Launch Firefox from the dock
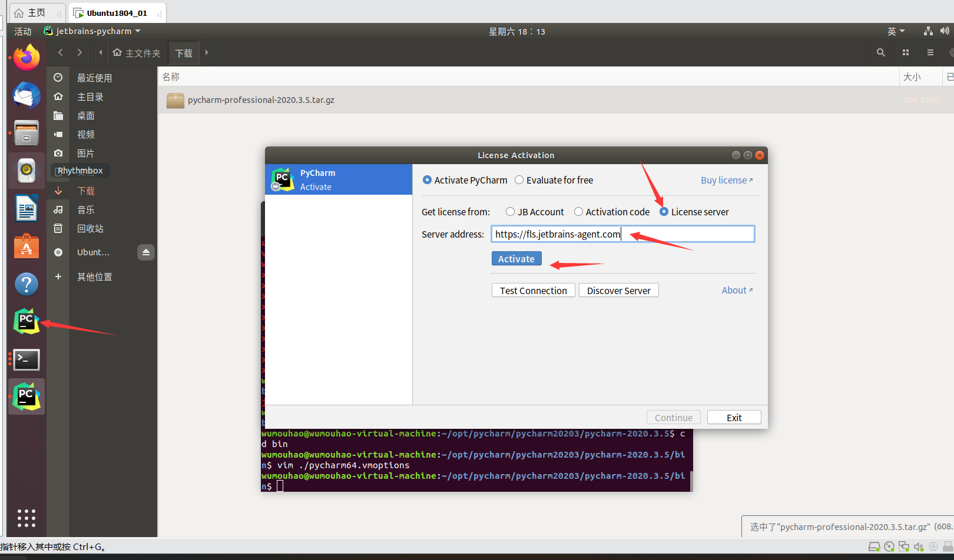The width and height of the screenshot is (954, 560). (26, 57)
